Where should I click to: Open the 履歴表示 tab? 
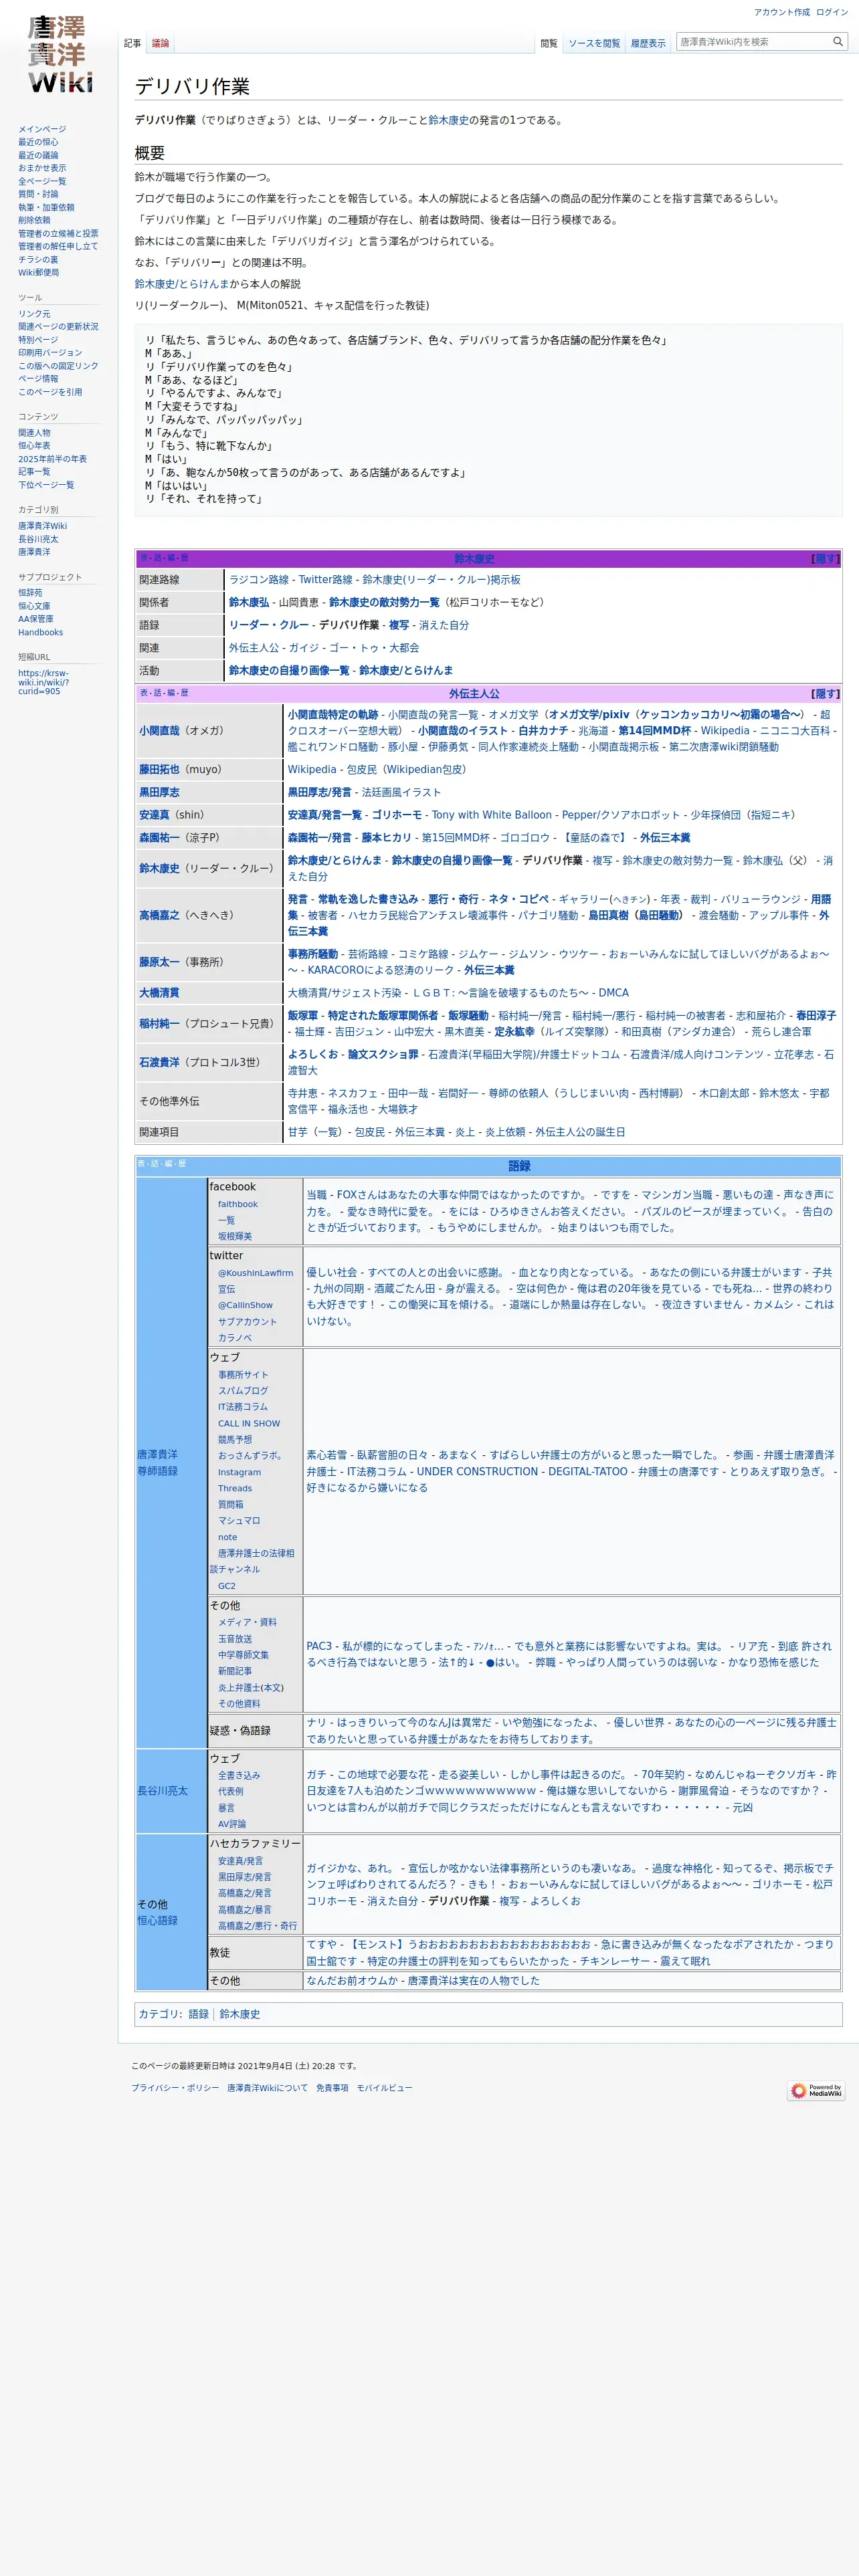pos(648,43)
